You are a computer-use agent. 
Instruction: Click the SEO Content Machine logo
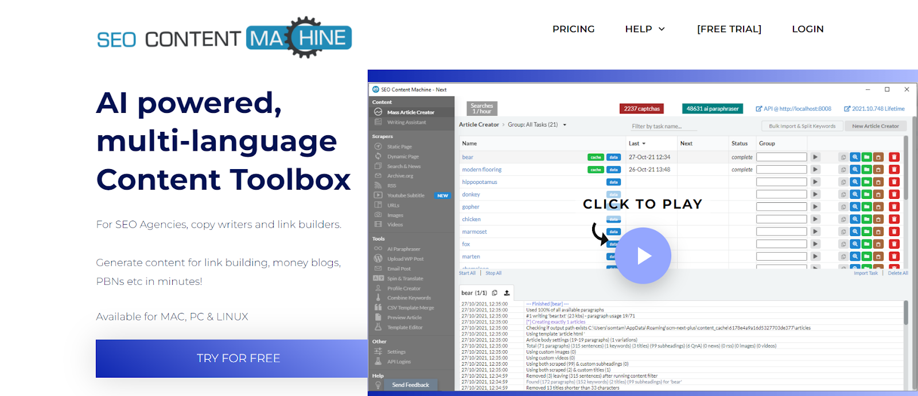pyautogui.click(x=224, y=38)
